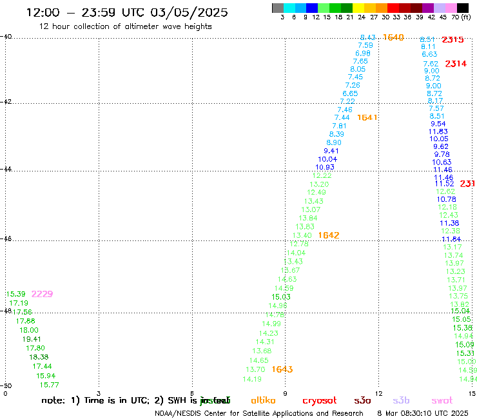Click the cryosat satellite legend label
The width and height of the screenshot is (477, 419).
tap(320, 401)
